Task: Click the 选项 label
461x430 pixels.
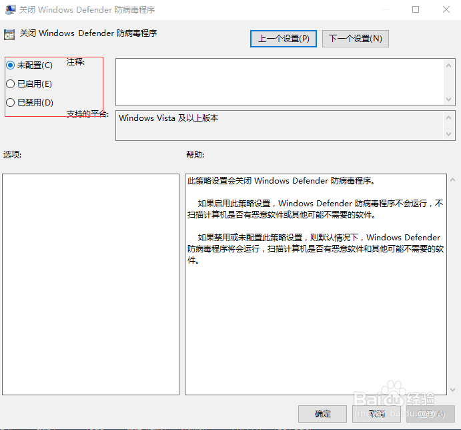Action: 12,154
